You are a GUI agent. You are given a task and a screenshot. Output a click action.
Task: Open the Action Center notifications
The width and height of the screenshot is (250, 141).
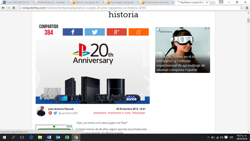226,137
